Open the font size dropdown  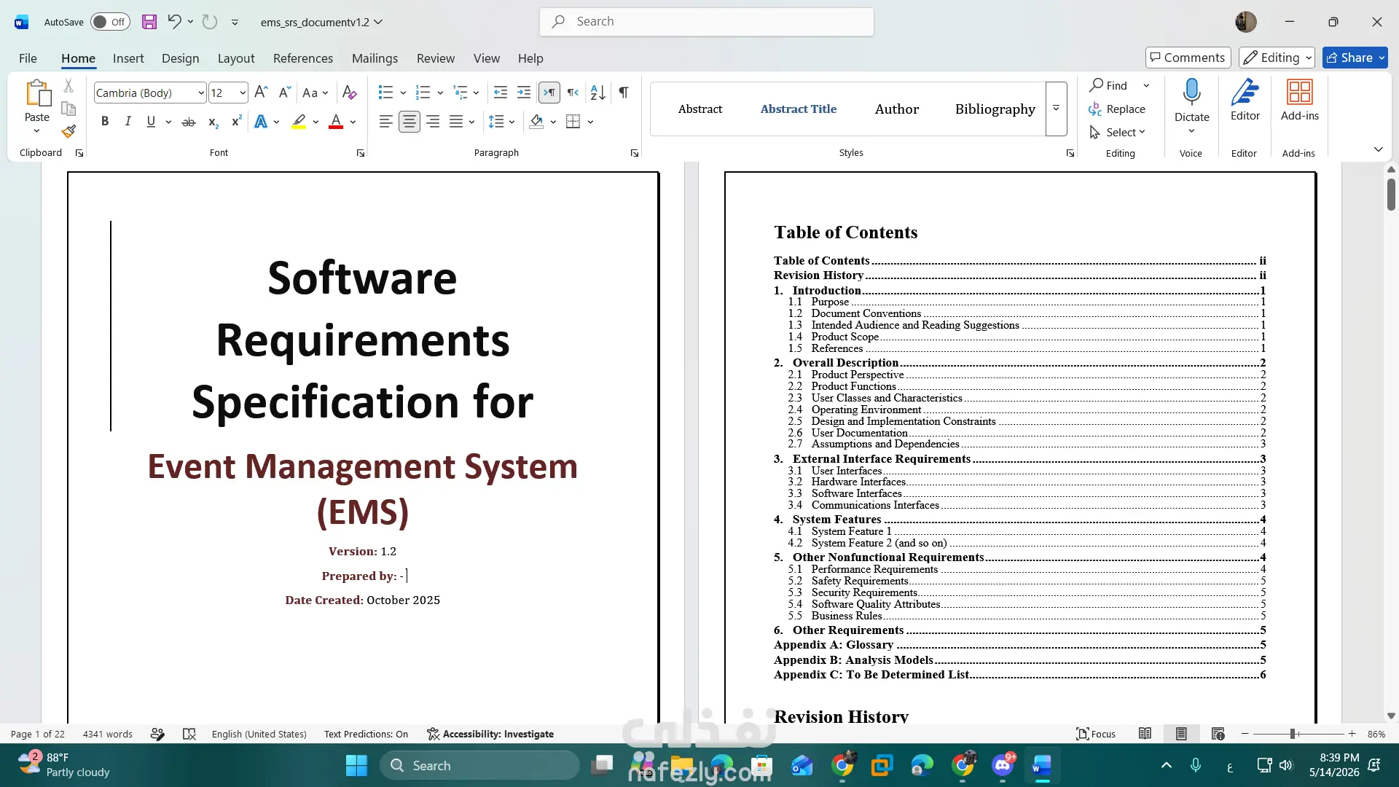(x=243, y=93)
